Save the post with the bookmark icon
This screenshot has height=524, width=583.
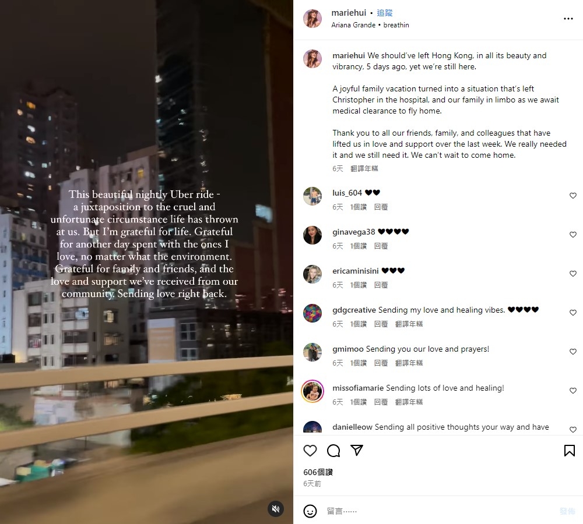pos(569,451)
